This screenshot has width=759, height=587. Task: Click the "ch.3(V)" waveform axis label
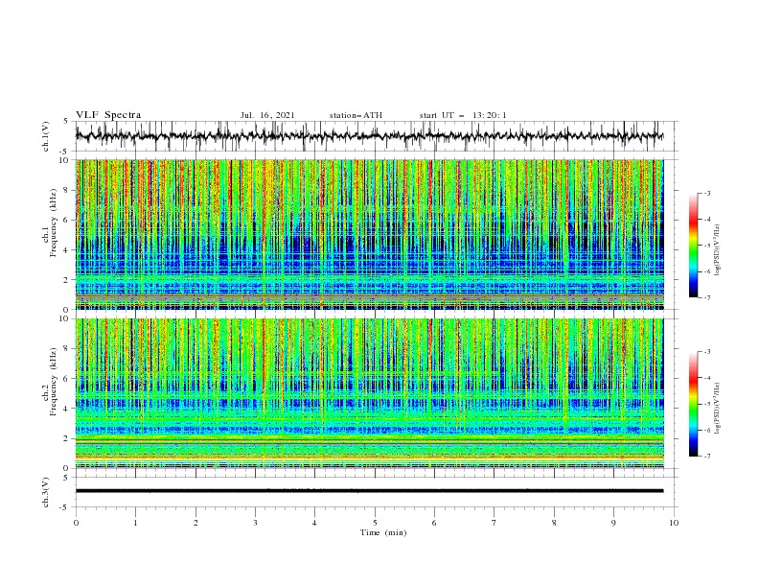[x=46, y=492]
